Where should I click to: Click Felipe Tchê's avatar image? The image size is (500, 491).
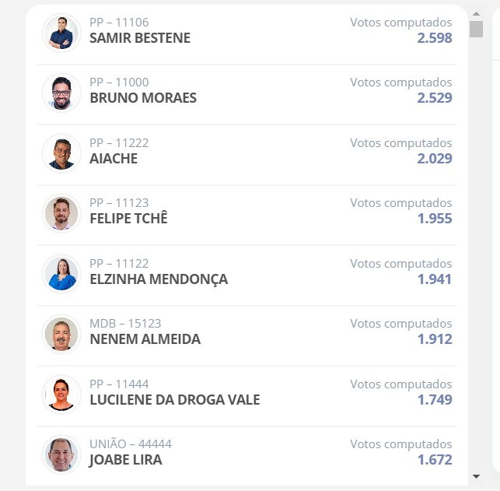[x=61, y=213]
